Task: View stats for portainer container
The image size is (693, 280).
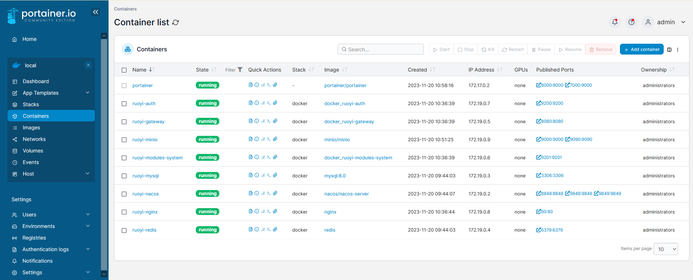Action: pos(263,85)
